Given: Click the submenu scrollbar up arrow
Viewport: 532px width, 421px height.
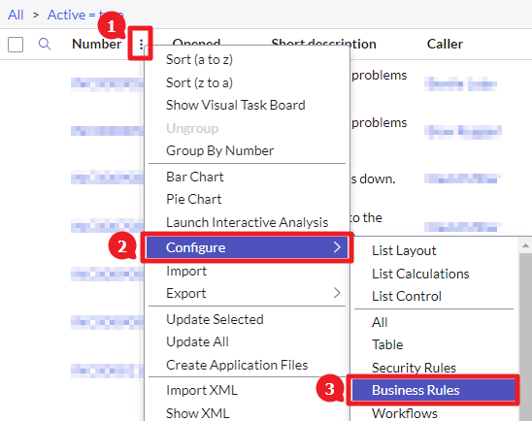Looking at the screenshot, I should 525,245.
